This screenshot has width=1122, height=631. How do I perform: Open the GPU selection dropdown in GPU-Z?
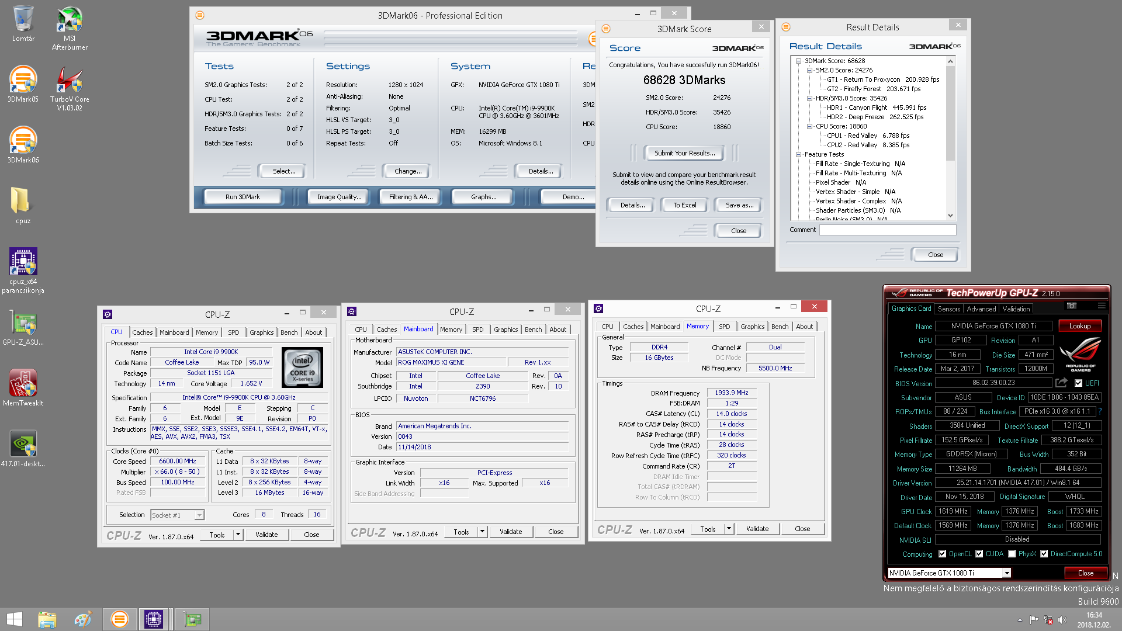click(x=1007, y=573)
